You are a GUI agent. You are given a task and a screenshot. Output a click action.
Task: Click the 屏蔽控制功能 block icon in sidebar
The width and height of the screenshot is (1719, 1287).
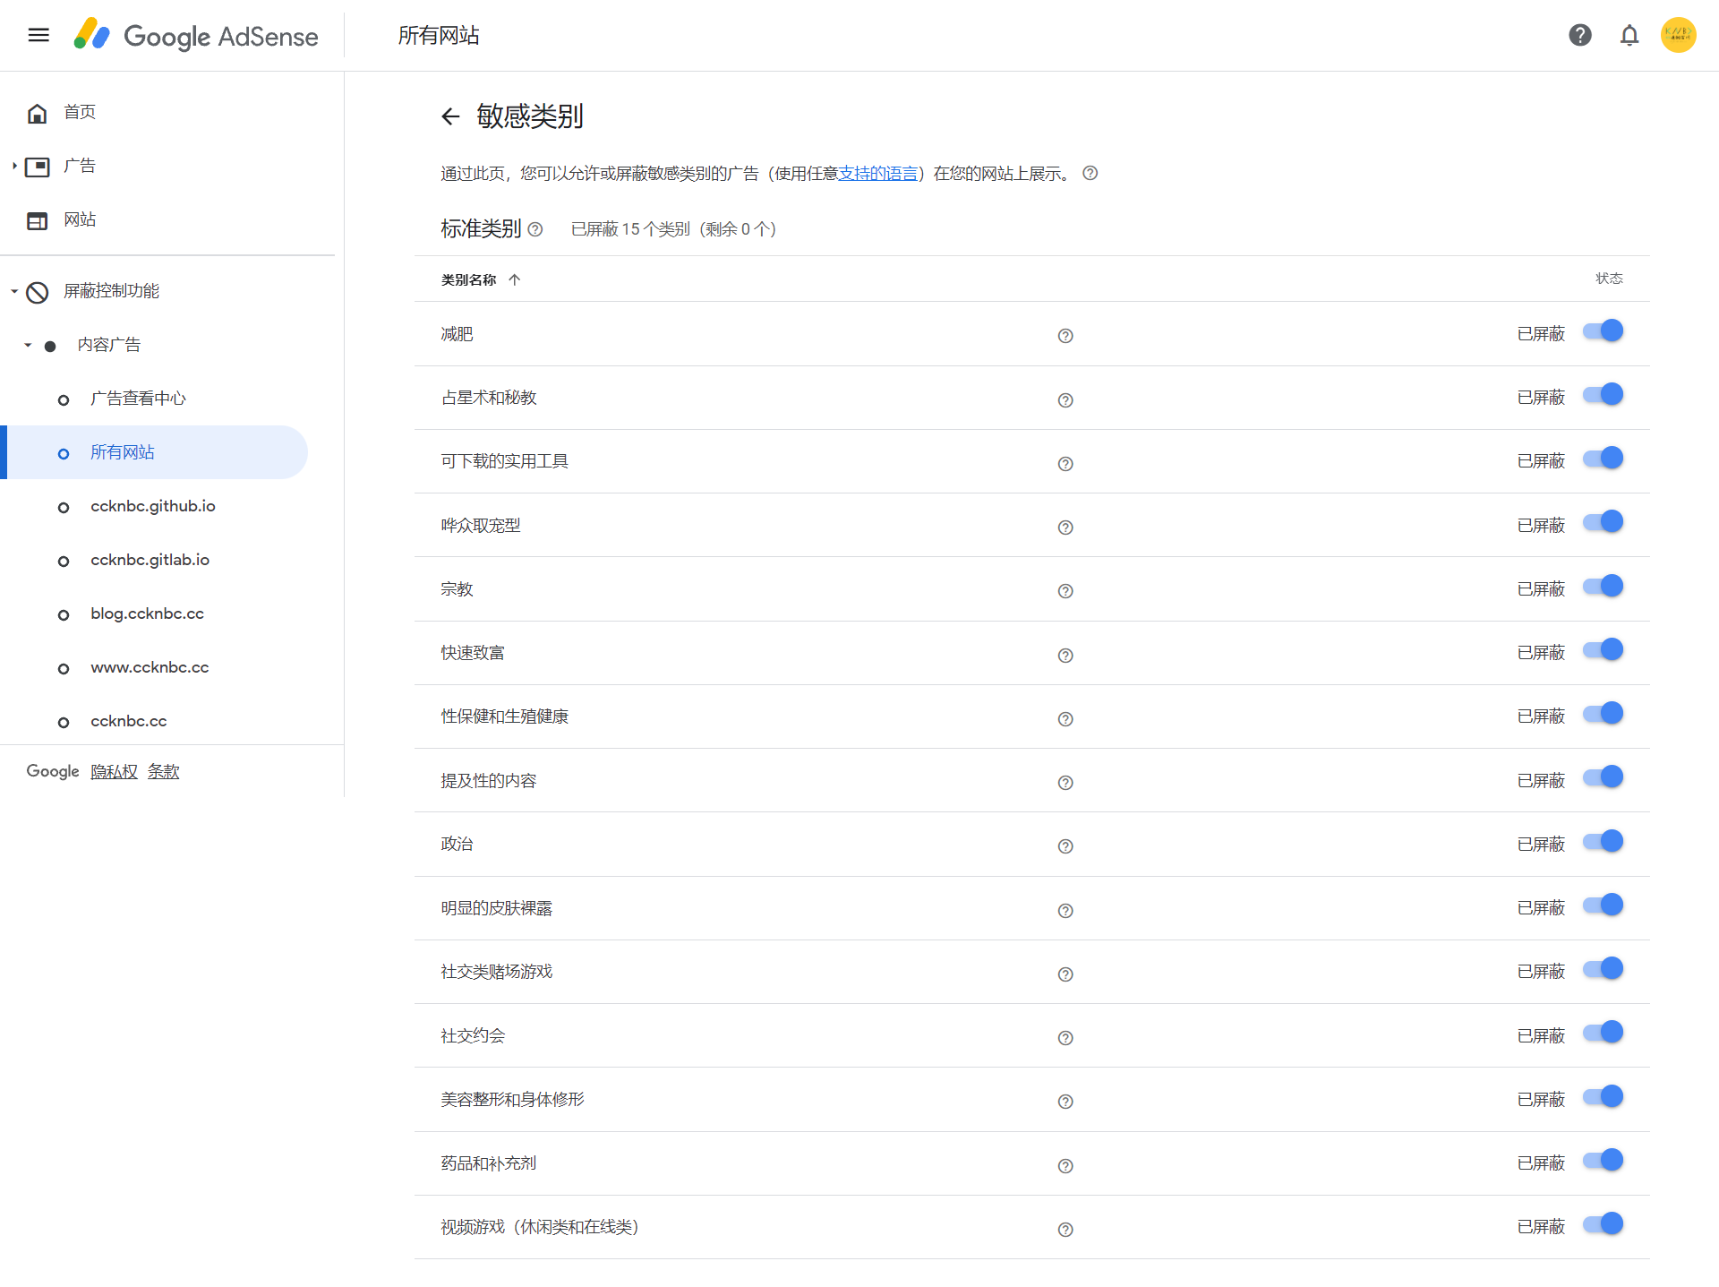click(37, 291)
